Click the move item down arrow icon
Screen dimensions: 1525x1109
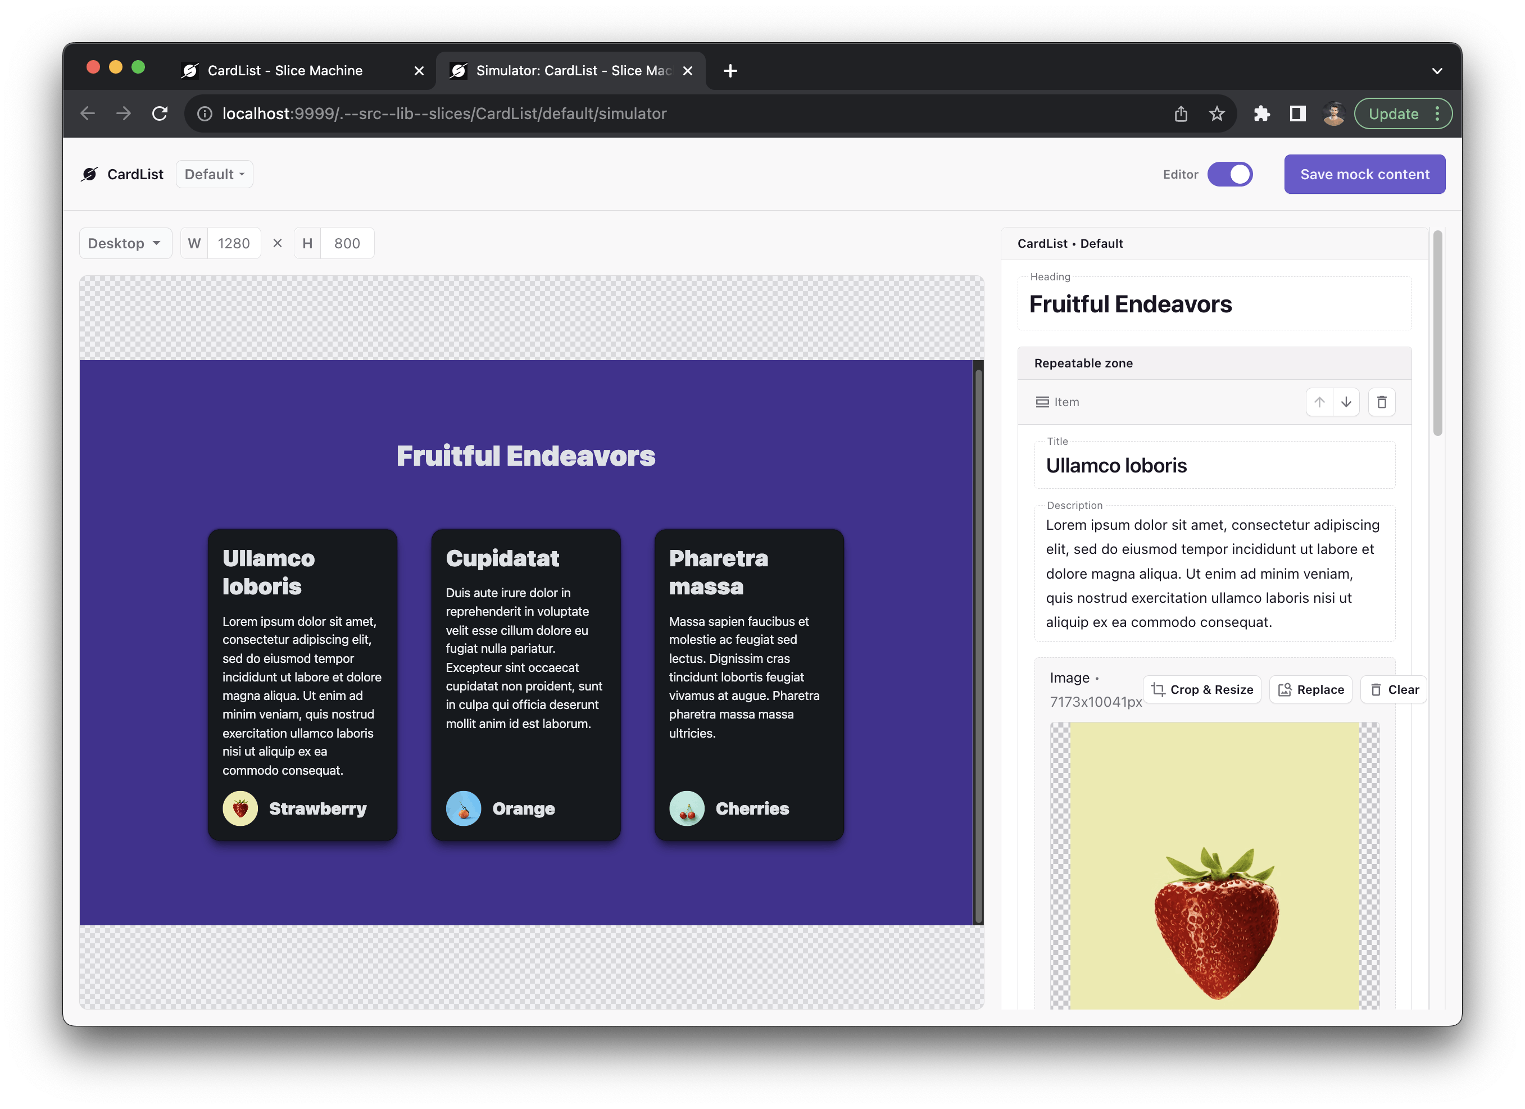[x=1344, y=401]
